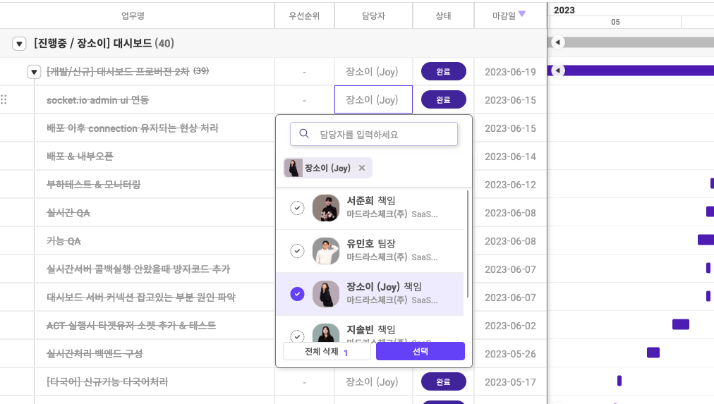The image size is (714, 404).
Task: Open task 실시간서버 콜백실행 안됐을때 방지코드 추가
Action: (138, 269)
